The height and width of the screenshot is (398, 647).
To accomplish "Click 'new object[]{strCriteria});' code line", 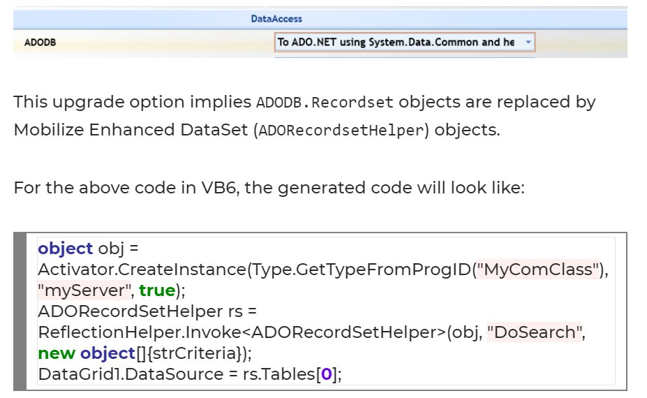I will point(145,353).
